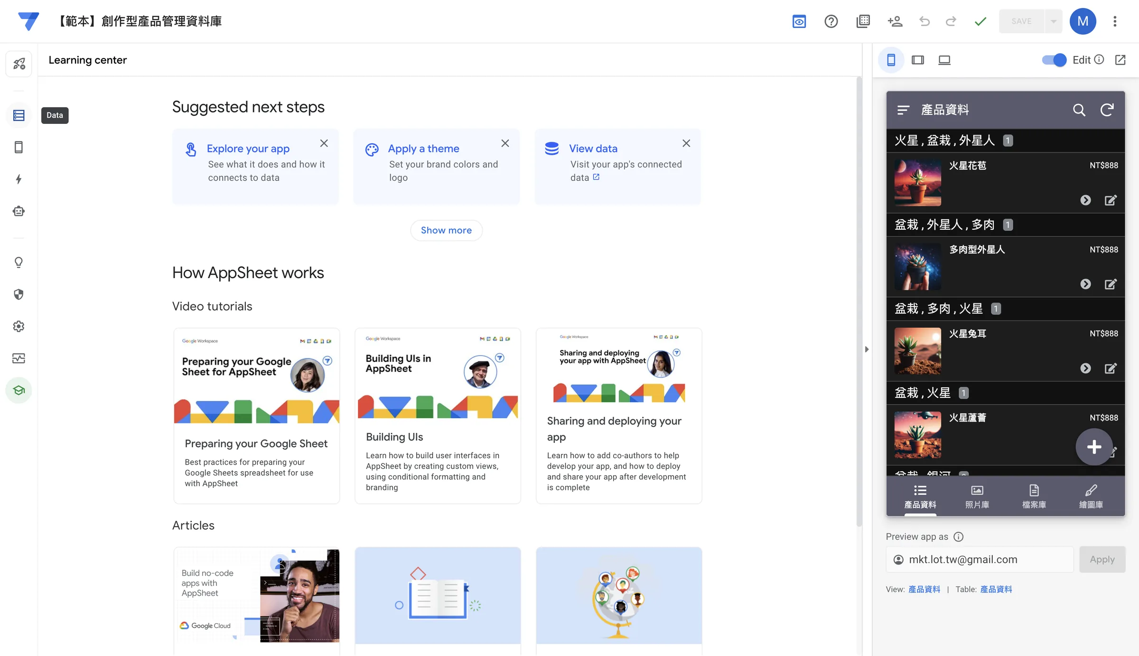
Task: Click the Apply button for preview user
Action: [1102, 559]
